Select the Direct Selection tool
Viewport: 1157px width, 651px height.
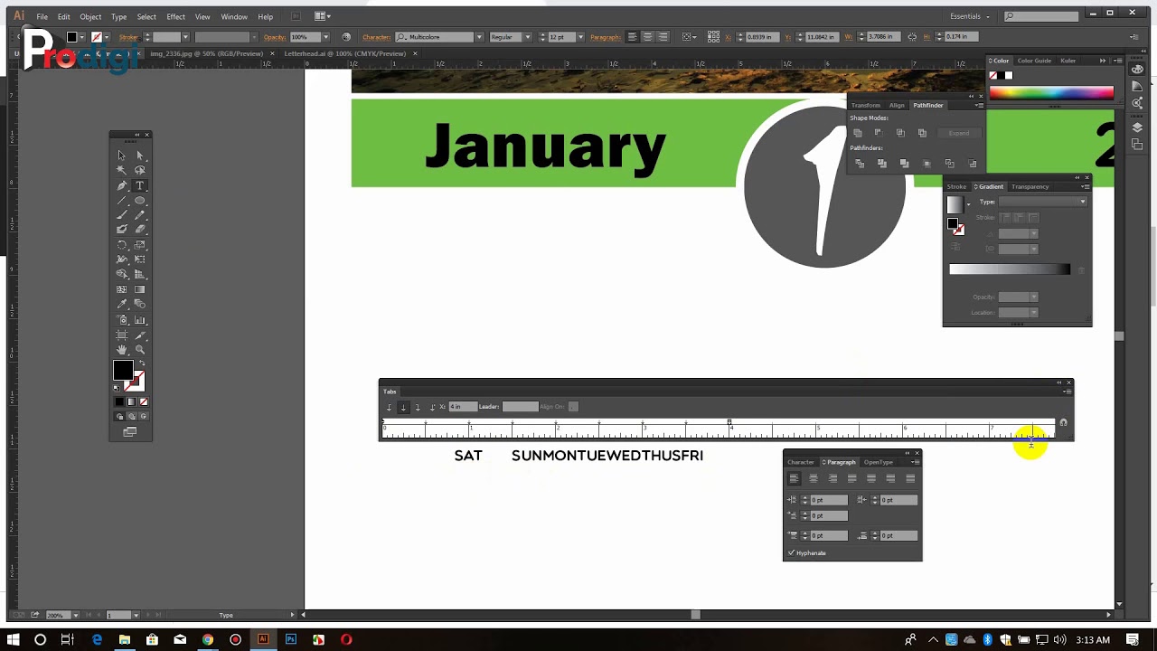point(140,155)
